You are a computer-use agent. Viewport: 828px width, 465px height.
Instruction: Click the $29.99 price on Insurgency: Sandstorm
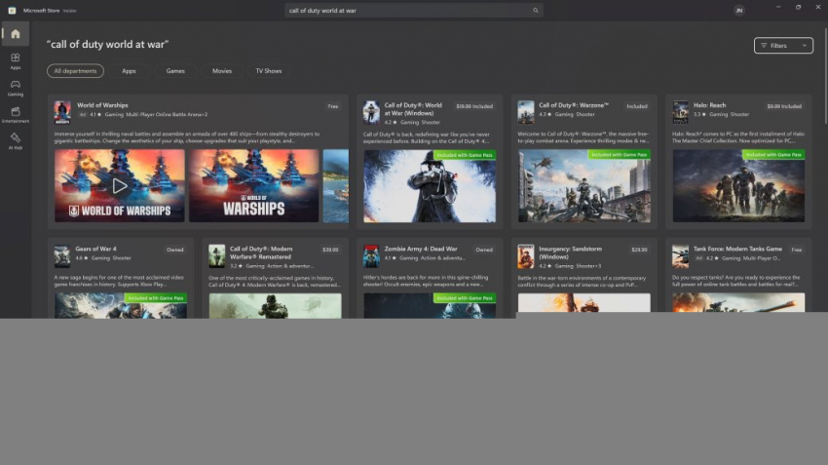(639, 250)
